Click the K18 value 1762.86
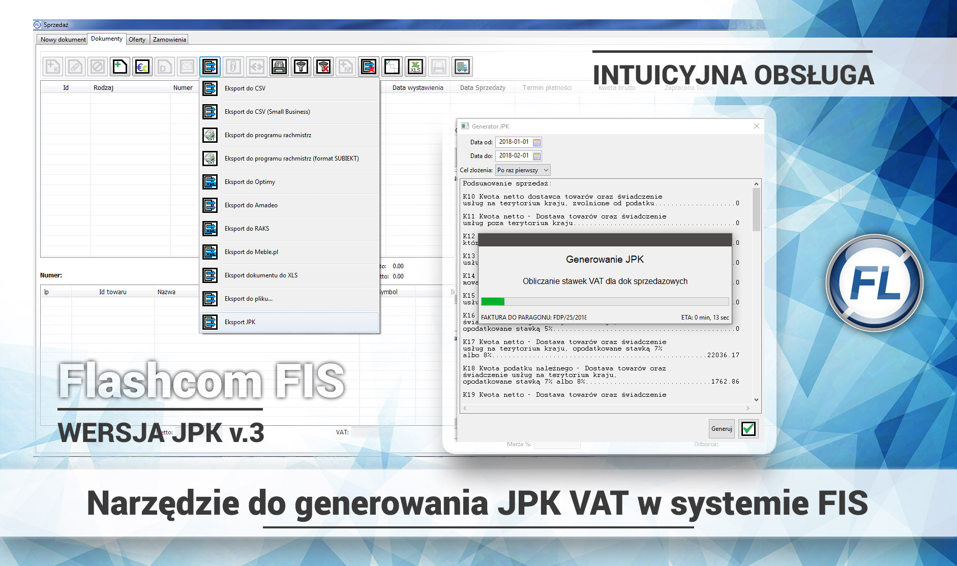The image size is (957, 566). [725, 382]
